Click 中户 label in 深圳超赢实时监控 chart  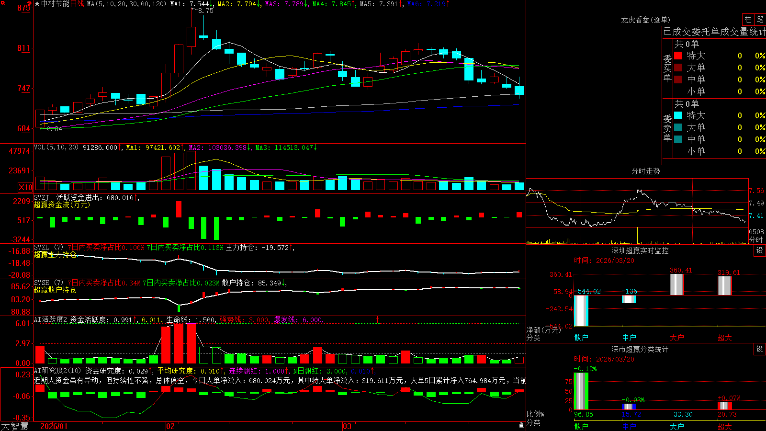(x=629, y=338)
